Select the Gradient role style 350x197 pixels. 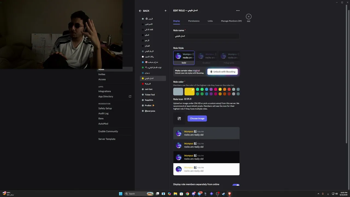206,58
